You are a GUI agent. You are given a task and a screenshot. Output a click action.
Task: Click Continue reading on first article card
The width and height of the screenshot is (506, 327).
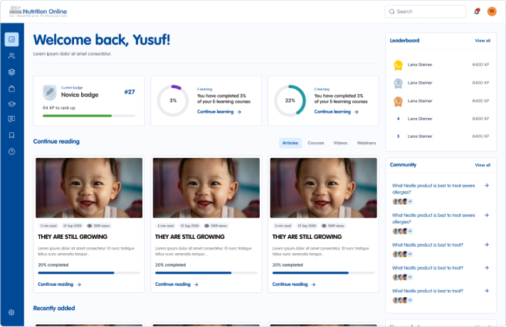click(59, 284)
